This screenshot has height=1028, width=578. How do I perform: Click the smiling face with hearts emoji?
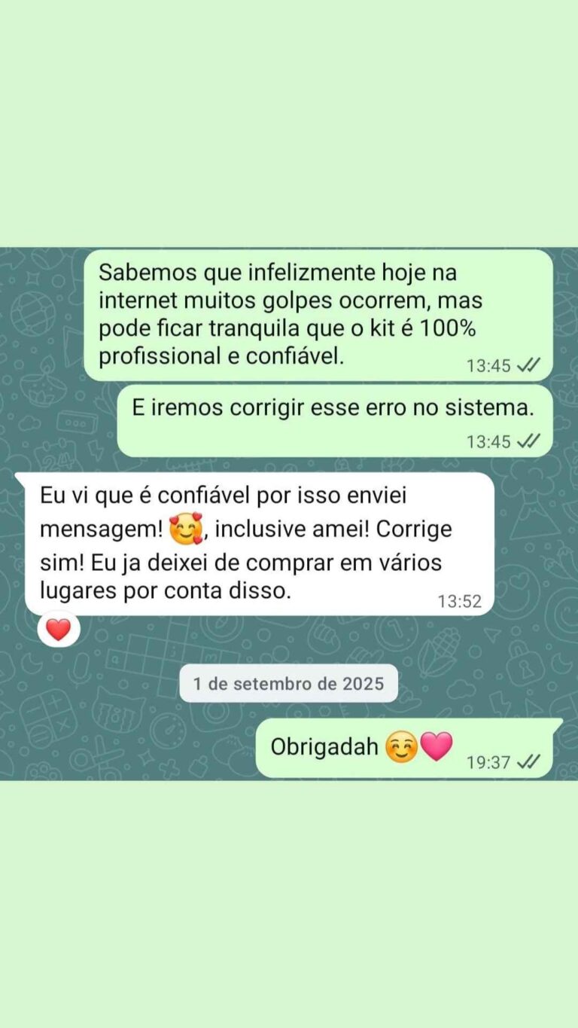pos(186,530)
